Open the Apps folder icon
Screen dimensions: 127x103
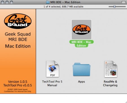82,70
